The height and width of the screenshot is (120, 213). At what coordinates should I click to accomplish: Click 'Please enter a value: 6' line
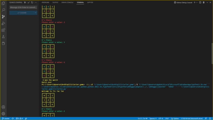53,62
